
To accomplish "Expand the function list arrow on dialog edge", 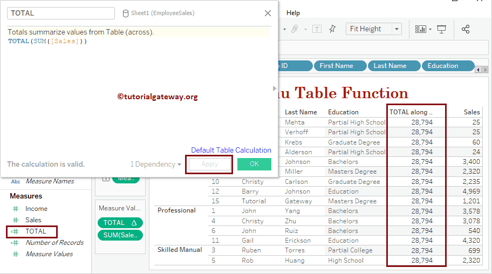I will 275,88.
